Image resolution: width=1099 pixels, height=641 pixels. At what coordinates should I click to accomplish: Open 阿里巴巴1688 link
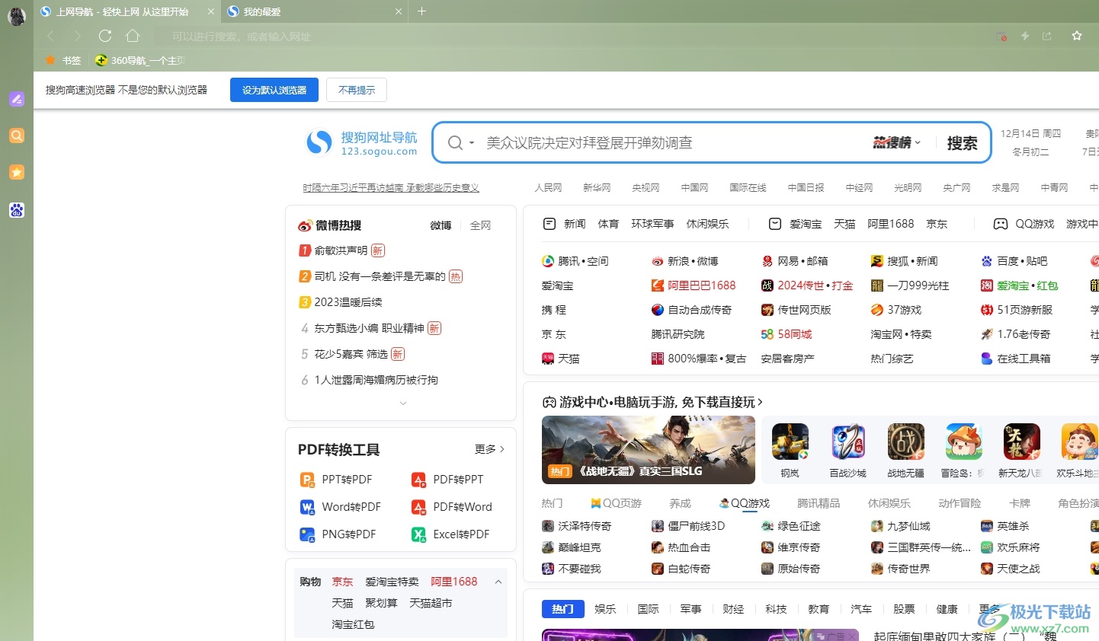(x=694, y=285)
